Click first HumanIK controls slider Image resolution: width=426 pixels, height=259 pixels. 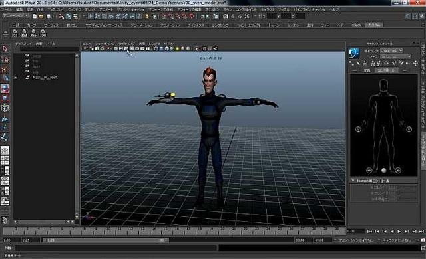tap(407, 187)
